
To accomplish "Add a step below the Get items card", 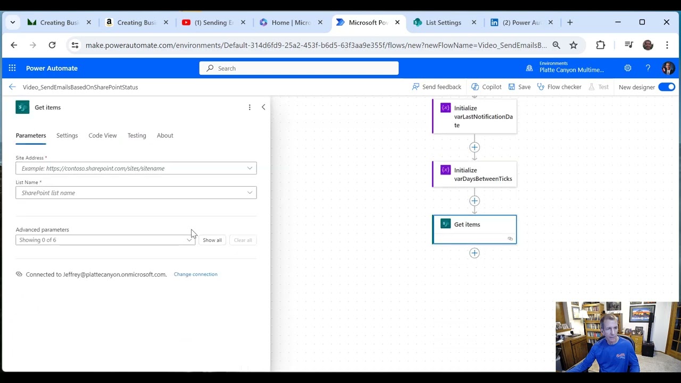I will tap(475, 253).
